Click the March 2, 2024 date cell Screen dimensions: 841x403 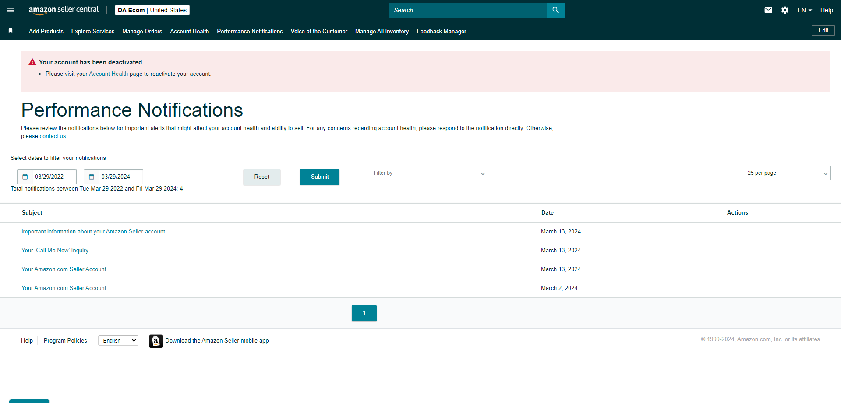(x=559, y=288)
